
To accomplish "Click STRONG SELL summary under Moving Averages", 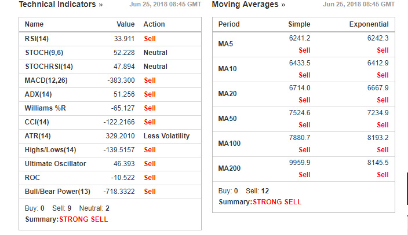I will pyautogui.click(x=277, y=202).
